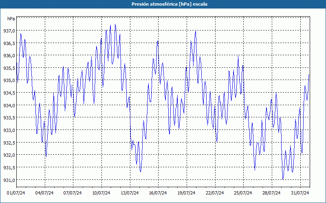Click the 932,5 y-axis value
The height and width of the screenshot is (203, 326).
point(9,143)
